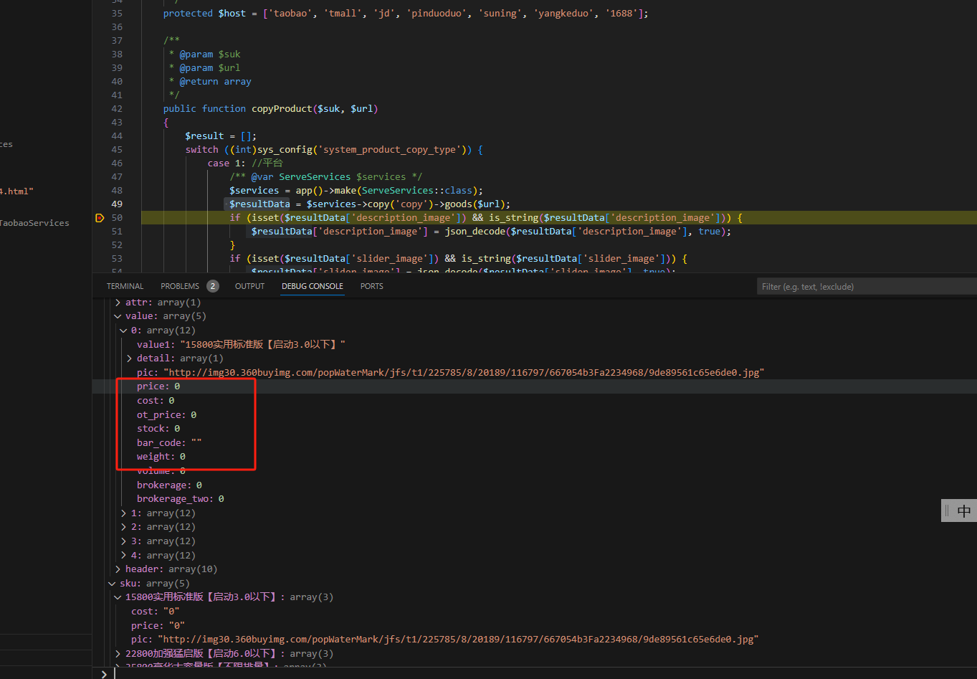This screenshot has width=977, height=679.
Task: Expand the 1: array(12) node
Action: (124, 513)
